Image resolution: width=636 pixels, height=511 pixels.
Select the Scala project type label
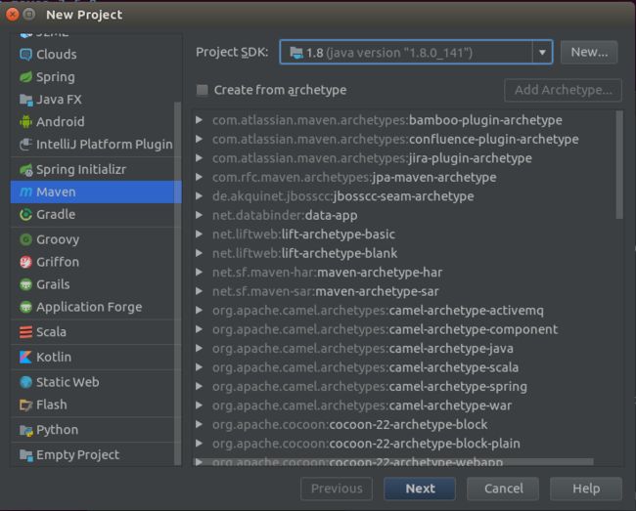pyautogui.click(x=51, y=332)
